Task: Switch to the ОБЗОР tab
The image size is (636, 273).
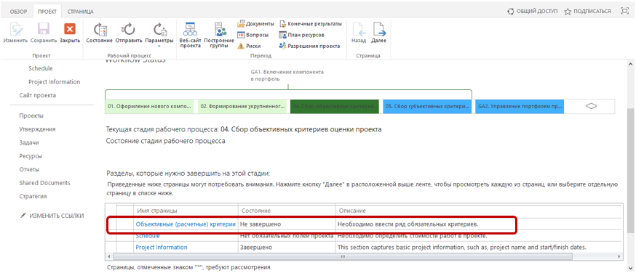Action: tap(18, 12)
